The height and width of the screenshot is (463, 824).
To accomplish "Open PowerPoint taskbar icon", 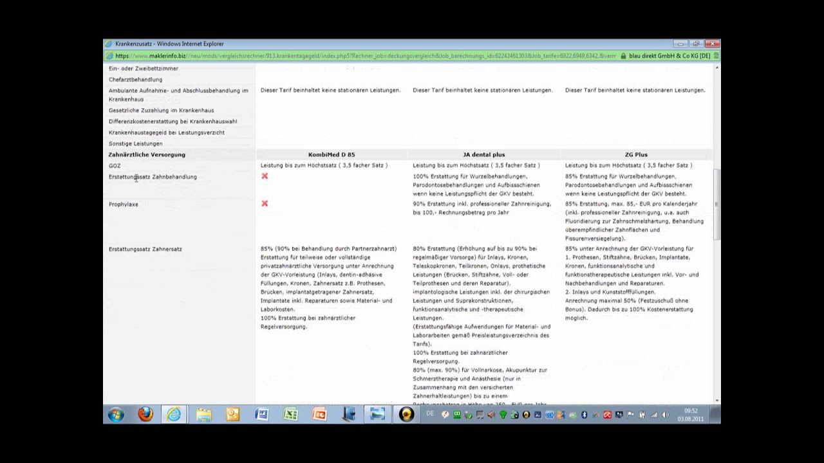I will pyautogui.click(x=319, y=415).
